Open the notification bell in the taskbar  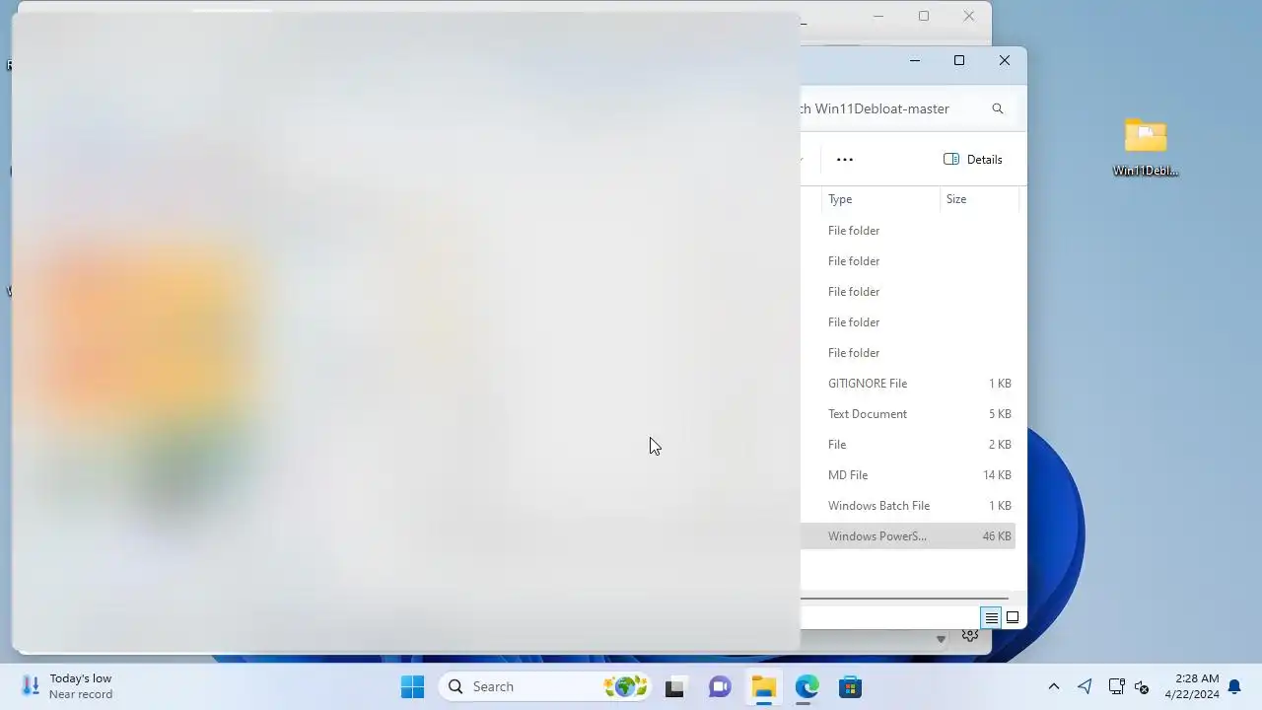point(1234,686)
